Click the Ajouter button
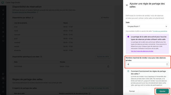 click(162, 91)
